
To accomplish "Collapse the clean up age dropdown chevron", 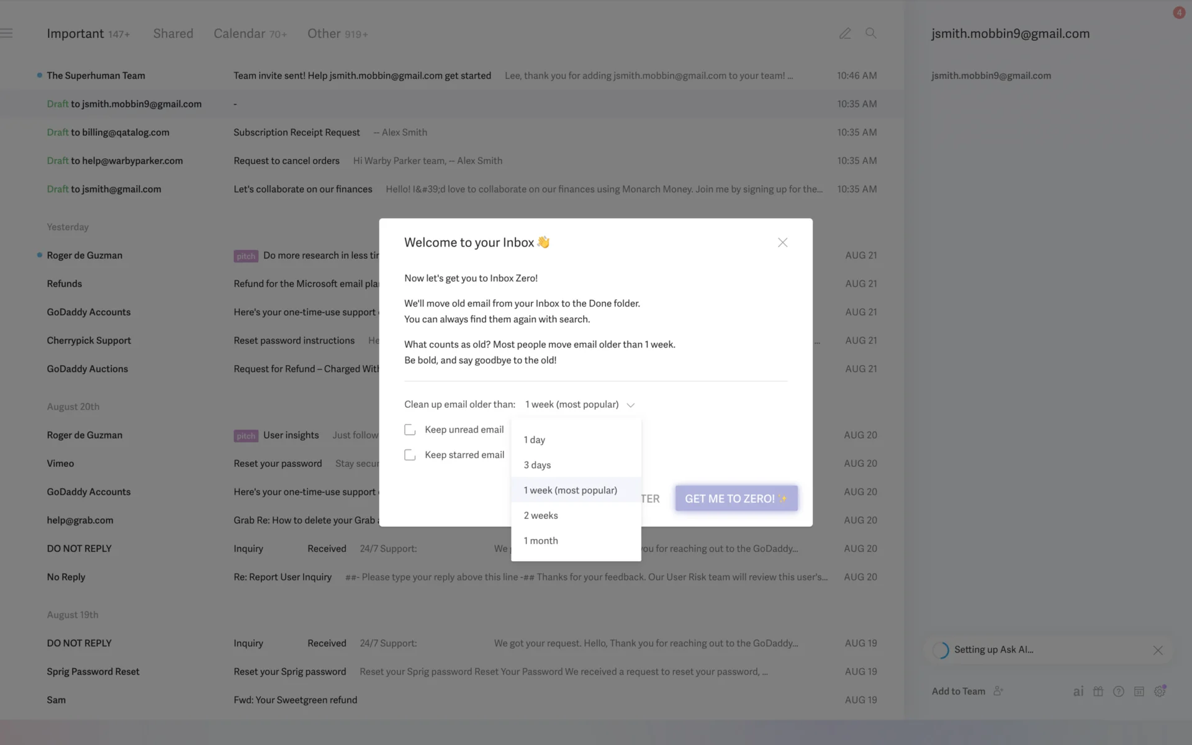I will (631, 405).
